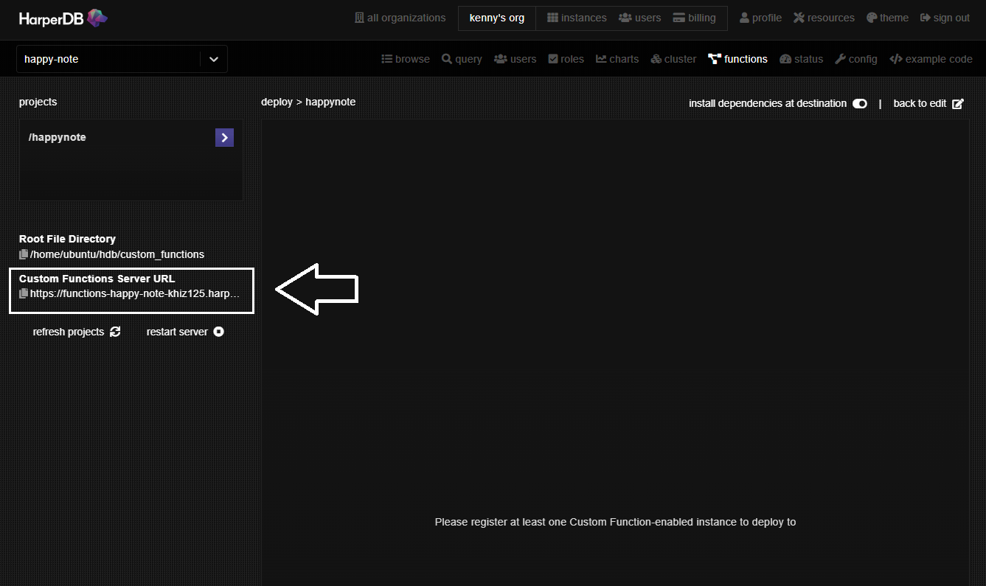Select kenny's org tab

tap(497, 18)
